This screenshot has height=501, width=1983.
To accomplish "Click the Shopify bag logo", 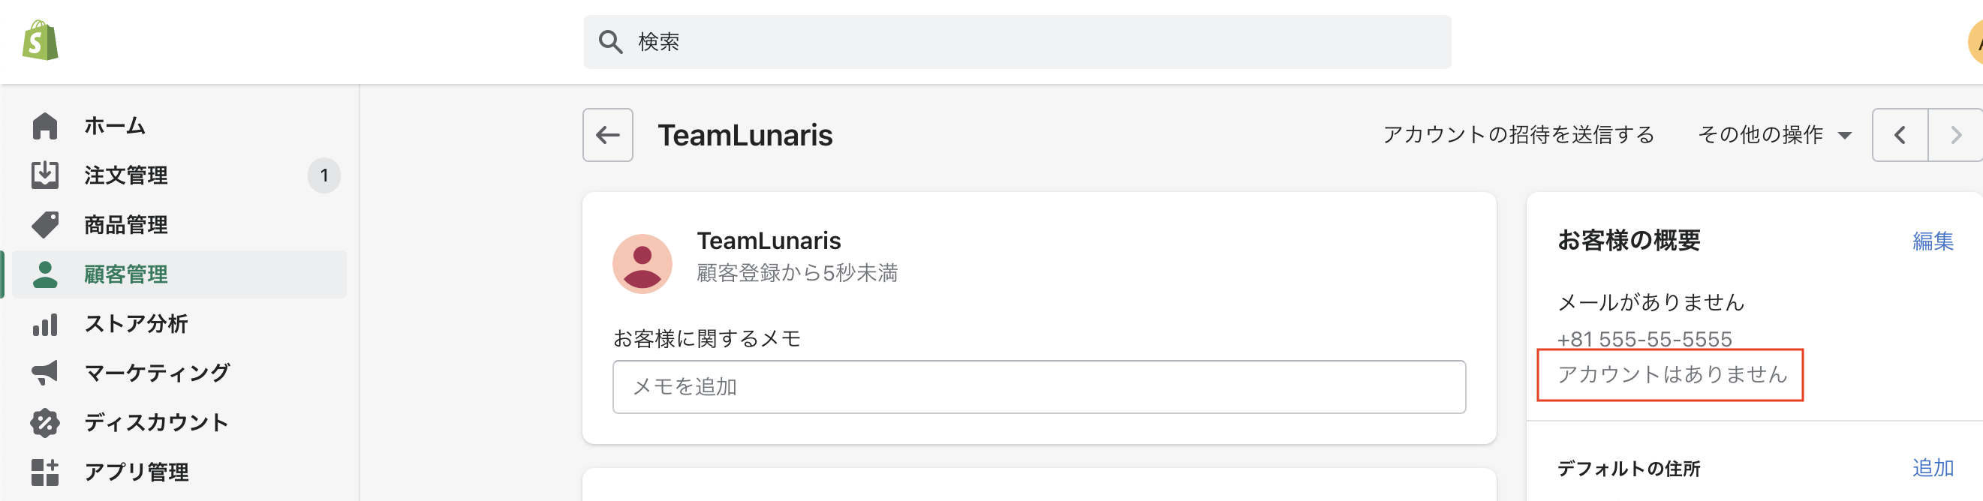I will 41,40.
